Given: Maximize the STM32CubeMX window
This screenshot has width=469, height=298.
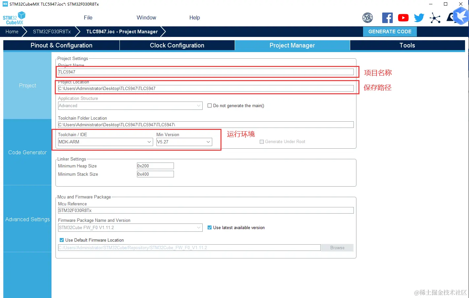Looking at the screenshot, I should (446, 4).
